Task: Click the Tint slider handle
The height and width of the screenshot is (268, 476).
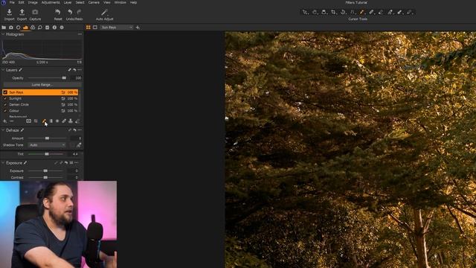Action: point(47,154)
